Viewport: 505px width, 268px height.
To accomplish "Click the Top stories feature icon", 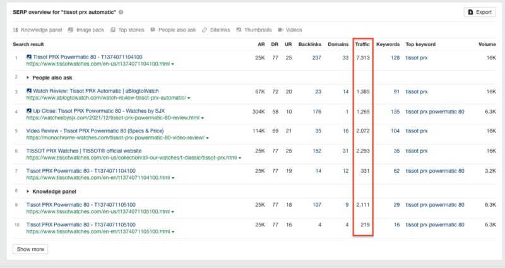I will (113, 30).
